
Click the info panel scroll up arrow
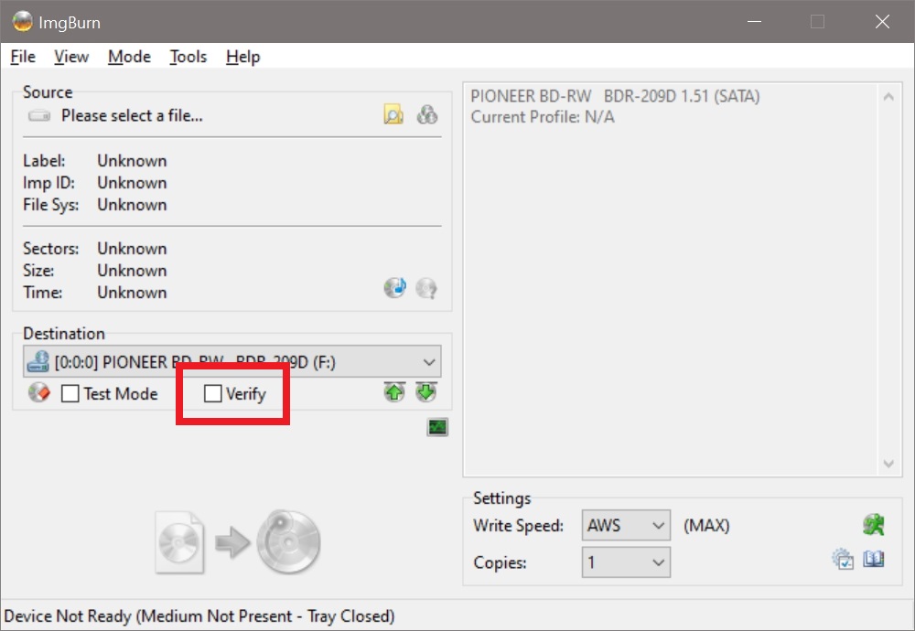pos(888,97)
